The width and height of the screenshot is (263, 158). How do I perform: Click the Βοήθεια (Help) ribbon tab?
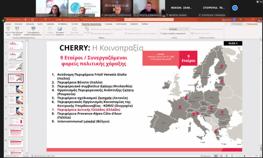pos(145,24)
